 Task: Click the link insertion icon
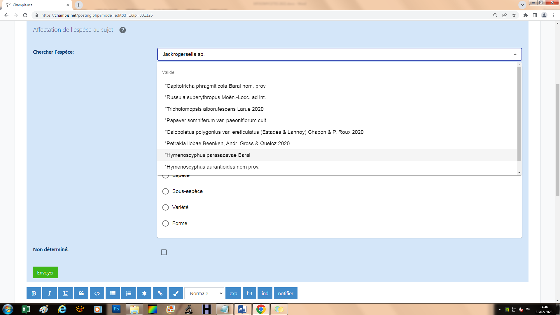[x=160, y=293]
